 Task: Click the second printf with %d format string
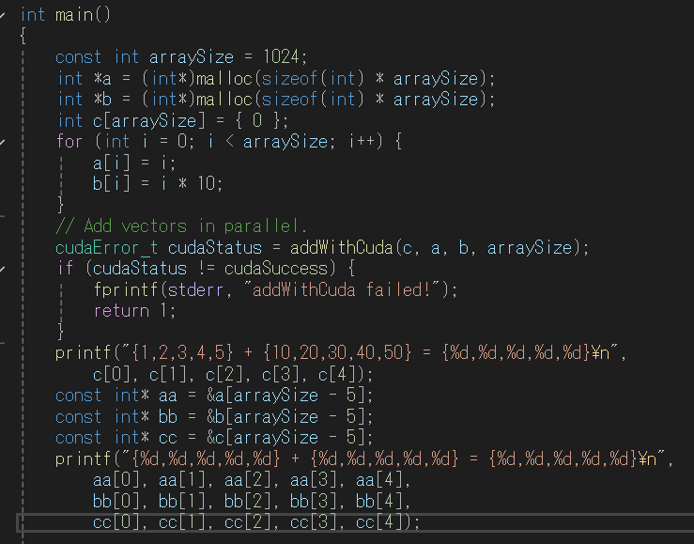point(83,459)
